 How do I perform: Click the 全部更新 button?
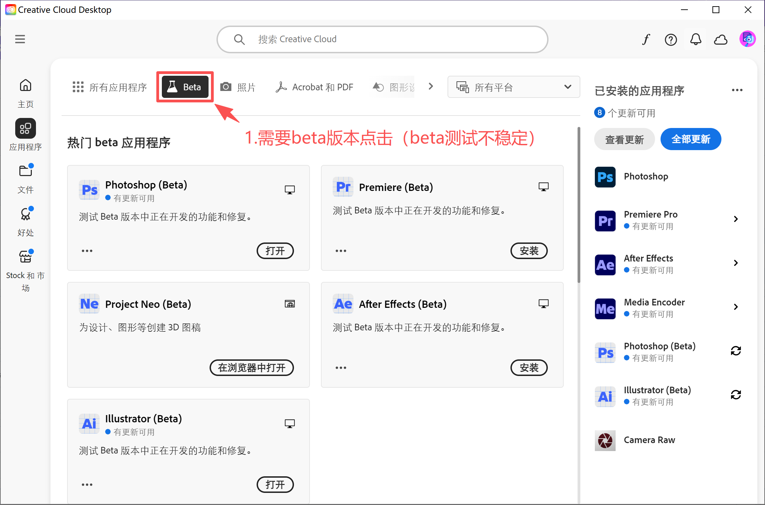click(691, 139)
